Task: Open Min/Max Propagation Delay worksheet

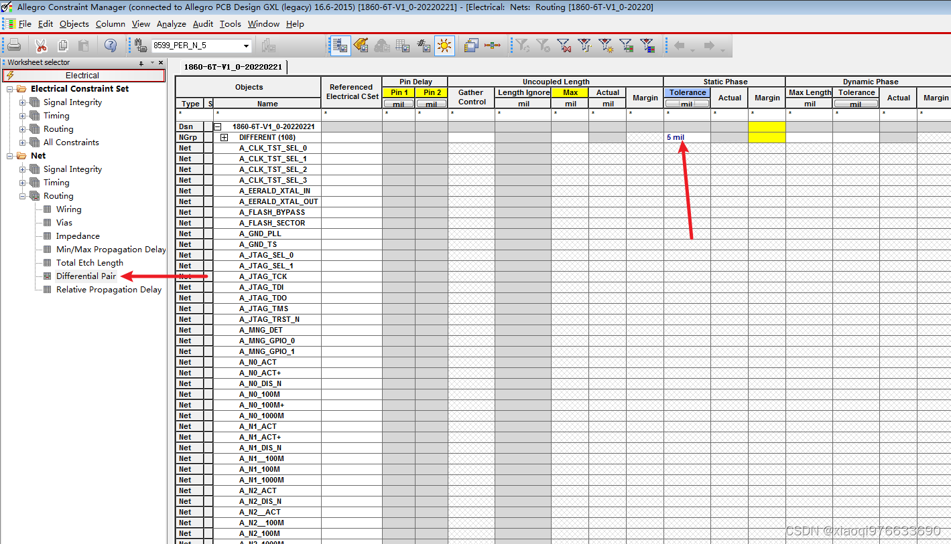Action: click(x=111, y=250)
